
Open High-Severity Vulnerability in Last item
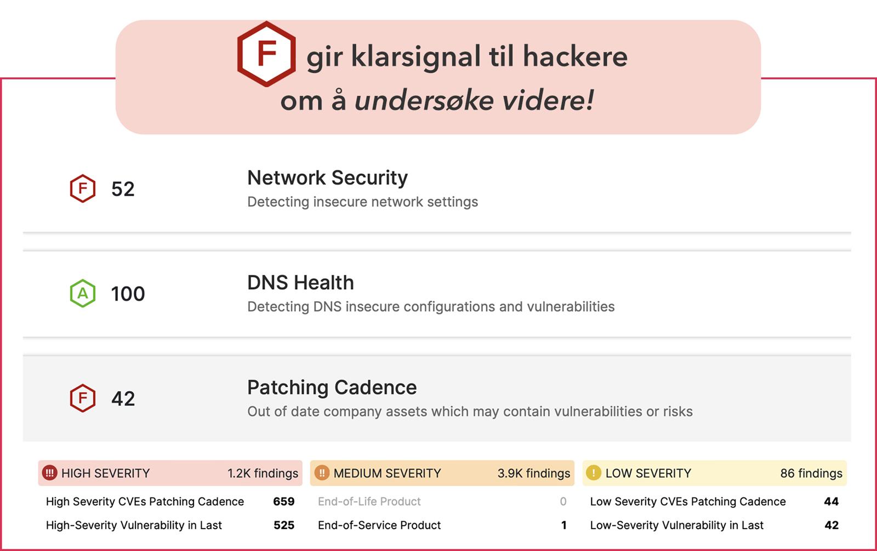170,525
